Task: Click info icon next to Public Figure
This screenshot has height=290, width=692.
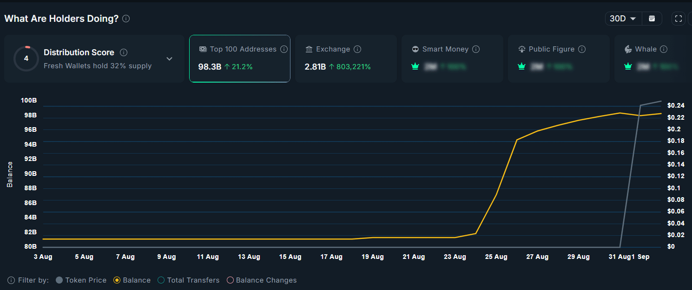Action: point(582,49)
